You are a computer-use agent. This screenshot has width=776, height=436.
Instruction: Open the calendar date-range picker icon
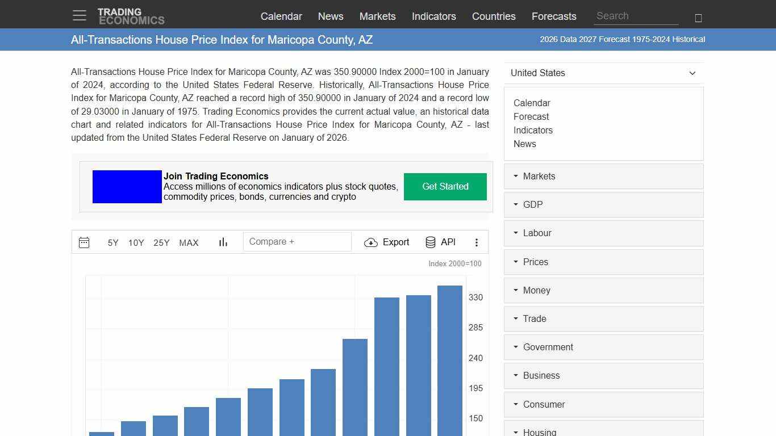point(84,242)
